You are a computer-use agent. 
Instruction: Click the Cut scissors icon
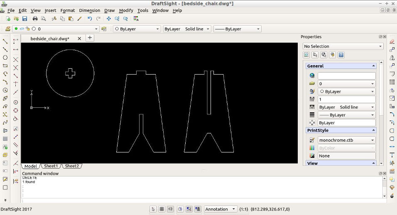tap(54, 19)
